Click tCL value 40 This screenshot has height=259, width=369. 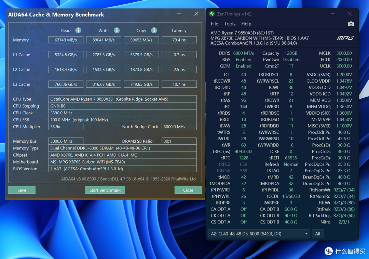244,74
